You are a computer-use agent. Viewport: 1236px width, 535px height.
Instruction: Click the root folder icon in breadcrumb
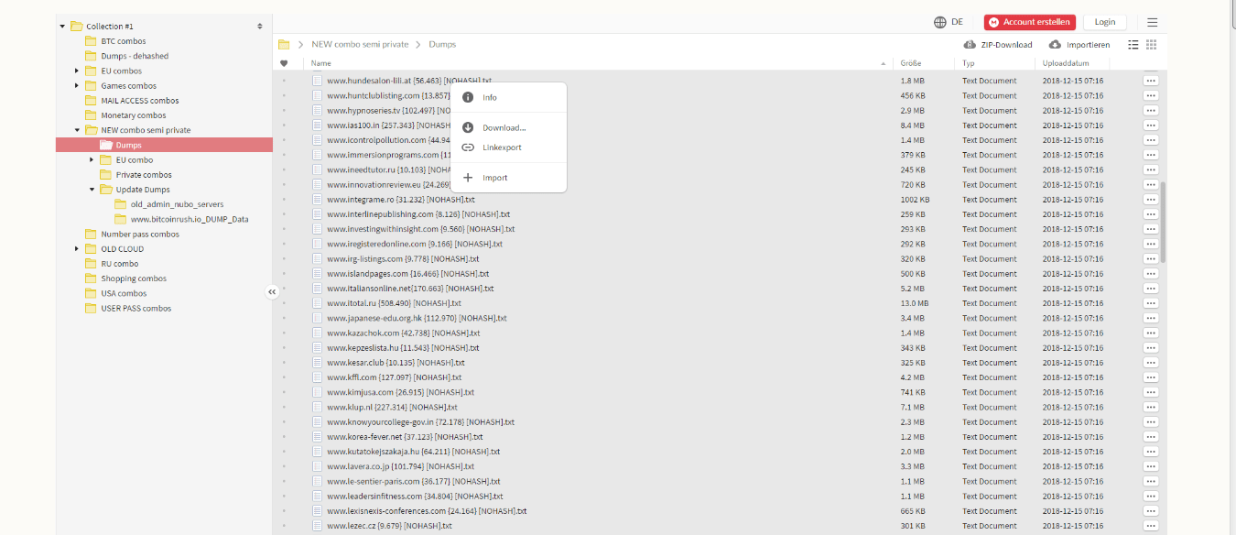[284, 45]
